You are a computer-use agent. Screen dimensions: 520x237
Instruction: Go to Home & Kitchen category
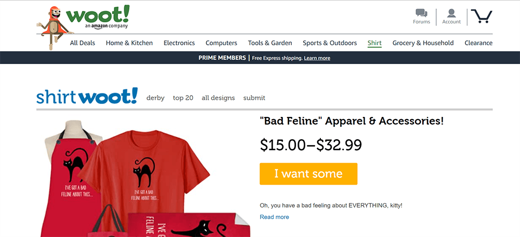point(129,43)
